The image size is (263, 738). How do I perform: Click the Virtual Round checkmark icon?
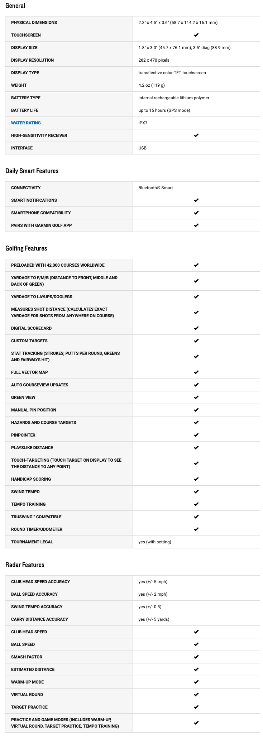click(x=196, y=695)
